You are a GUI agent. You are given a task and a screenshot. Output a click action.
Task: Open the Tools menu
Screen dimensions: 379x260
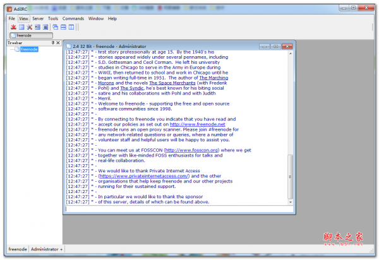point(53,18)
